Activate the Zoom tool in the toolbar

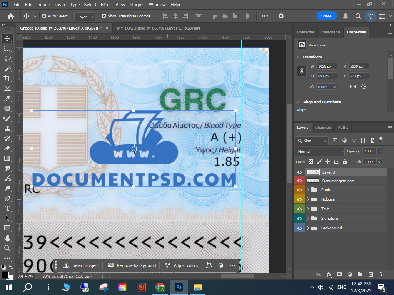7,248
